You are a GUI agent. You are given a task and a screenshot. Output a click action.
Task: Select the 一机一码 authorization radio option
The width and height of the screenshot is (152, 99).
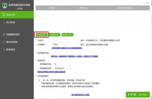click(40, 80)
